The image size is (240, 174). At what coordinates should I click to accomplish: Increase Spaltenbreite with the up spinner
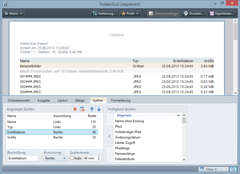point(99,157)
